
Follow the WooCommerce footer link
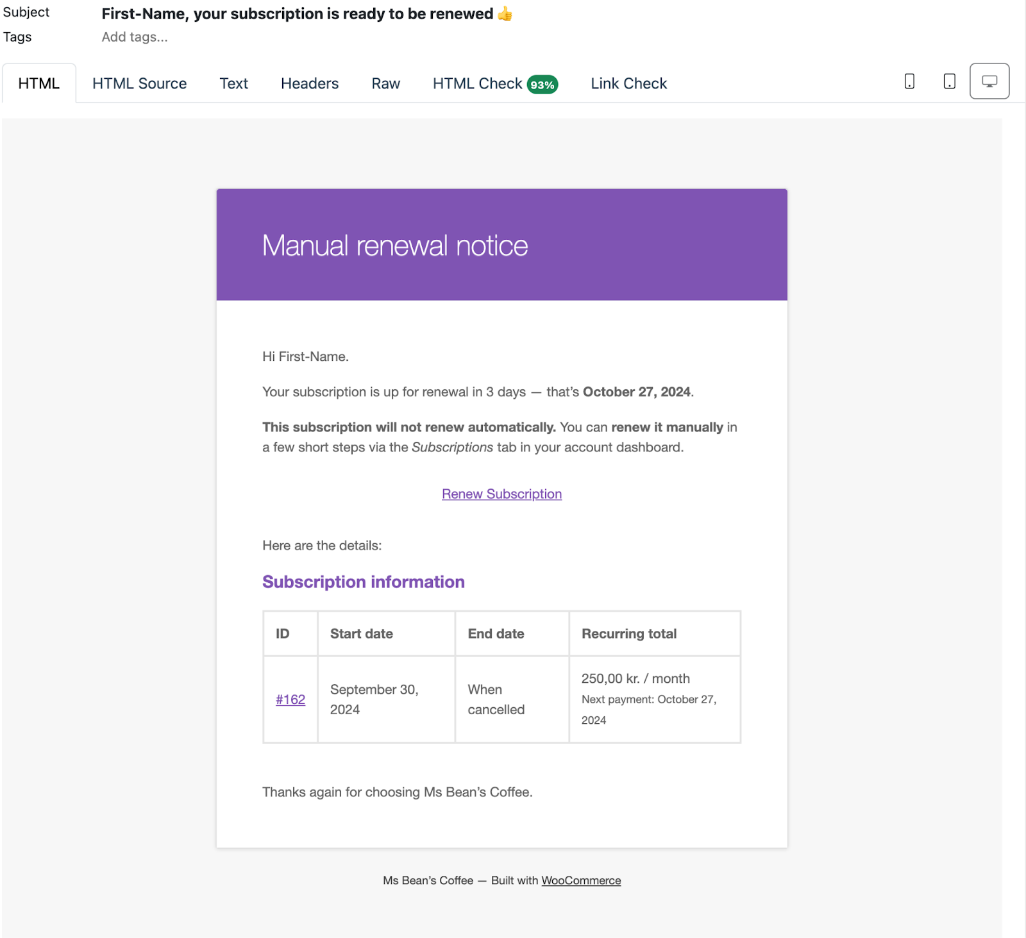(x=580, y=880)
